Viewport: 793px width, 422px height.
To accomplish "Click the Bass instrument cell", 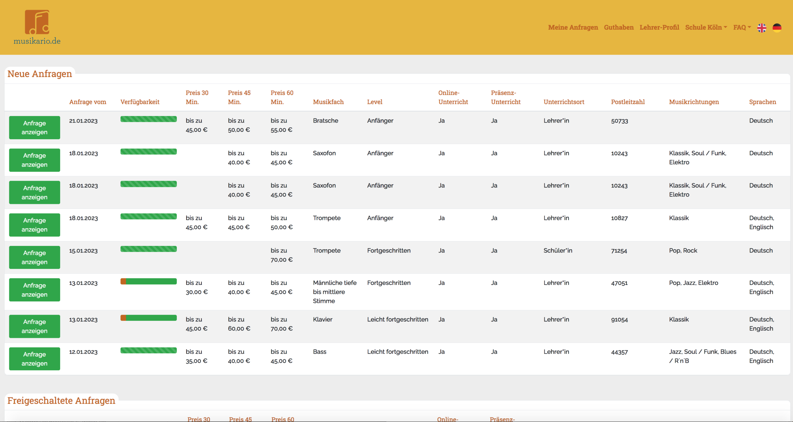I will (x=320, y=352).
